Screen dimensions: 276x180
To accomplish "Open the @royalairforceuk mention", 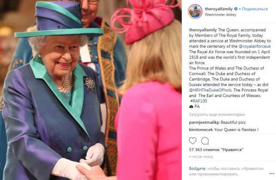I will (255, 46).
